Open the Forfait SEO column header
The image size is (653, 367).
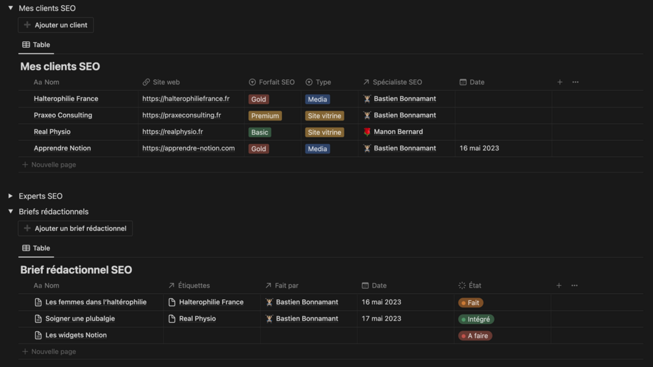(x=272, y=82)
